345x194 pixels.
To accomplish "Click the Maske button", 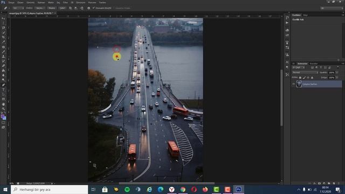I will coord(52,8).
